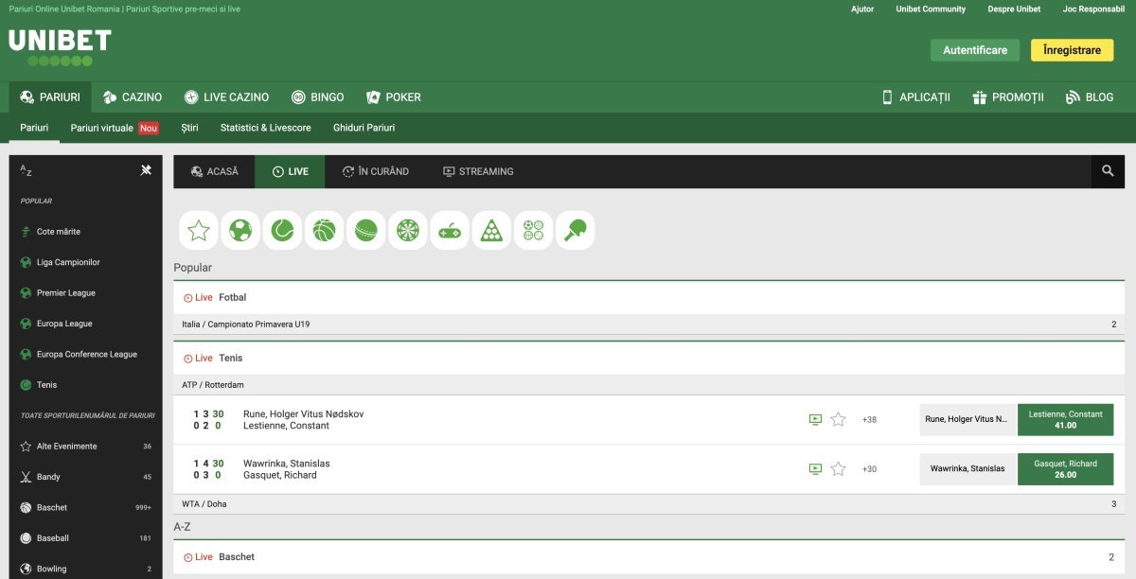The width and height of the screenshot is (1136, 579).
Task: Filter live events by table tennis icon
Action: (x=576, y=230)
